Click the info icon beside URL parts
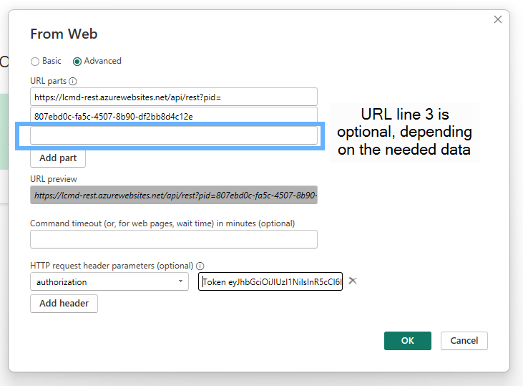 [73, 82]
